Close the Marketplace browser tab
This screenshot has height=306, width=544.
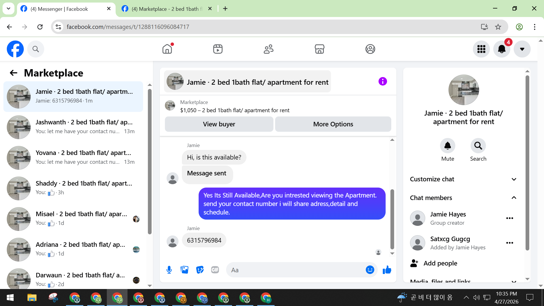click(x=210, y=9)
